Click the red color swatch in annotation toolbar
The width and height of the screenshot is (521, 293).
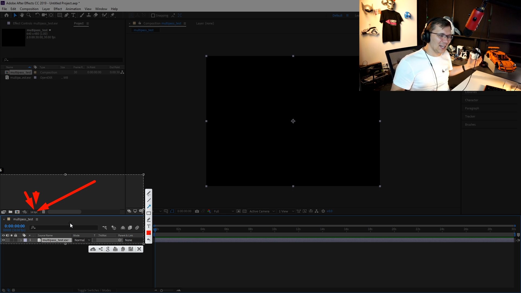(149, 233)
